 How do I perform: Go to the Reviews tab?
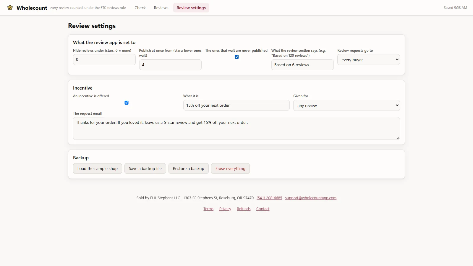161,8
